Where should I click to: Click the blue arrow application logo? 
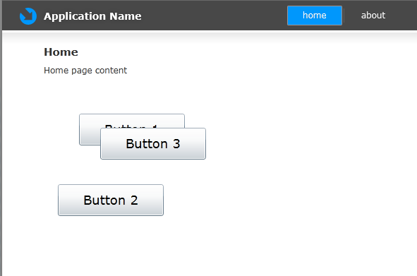coord(28,16)
